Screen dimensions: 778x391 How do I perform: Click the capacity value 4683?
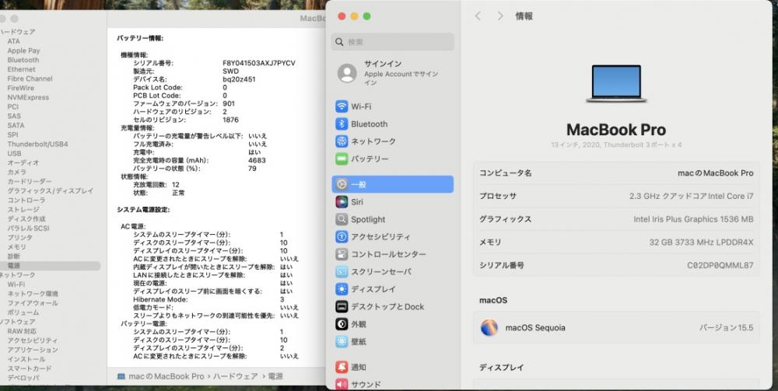[257, 161]
